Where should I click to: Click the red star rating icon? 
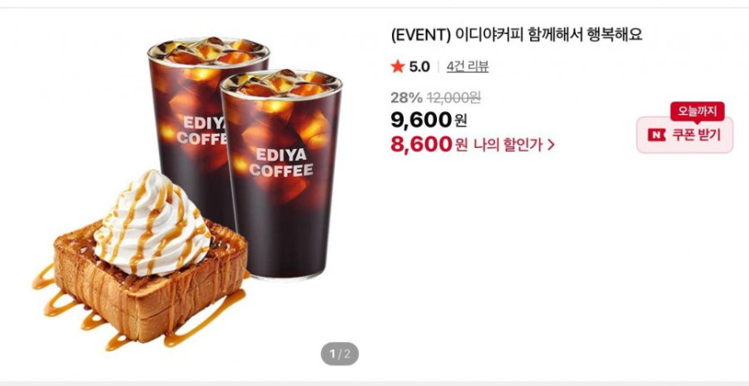click(x=397, y=66)
